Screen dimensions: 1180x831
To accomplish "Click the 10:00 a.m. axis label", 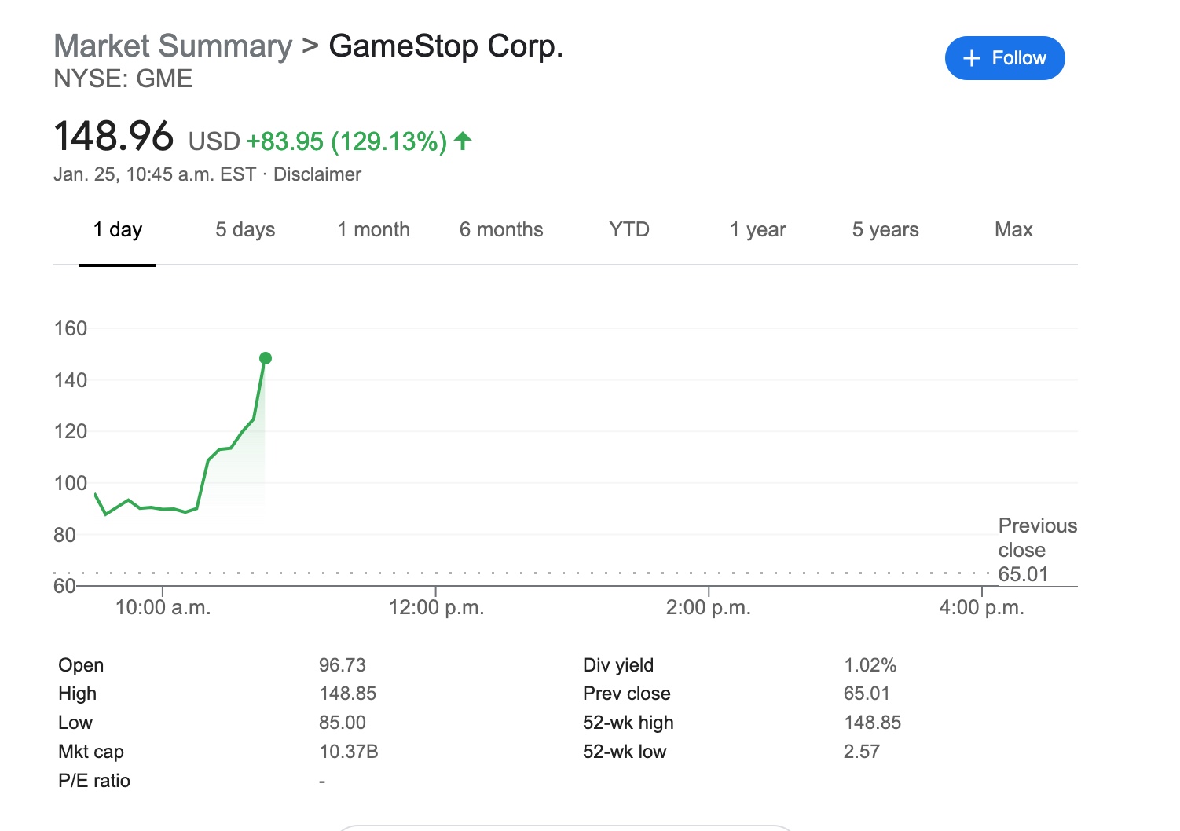I will coord(163,608).
